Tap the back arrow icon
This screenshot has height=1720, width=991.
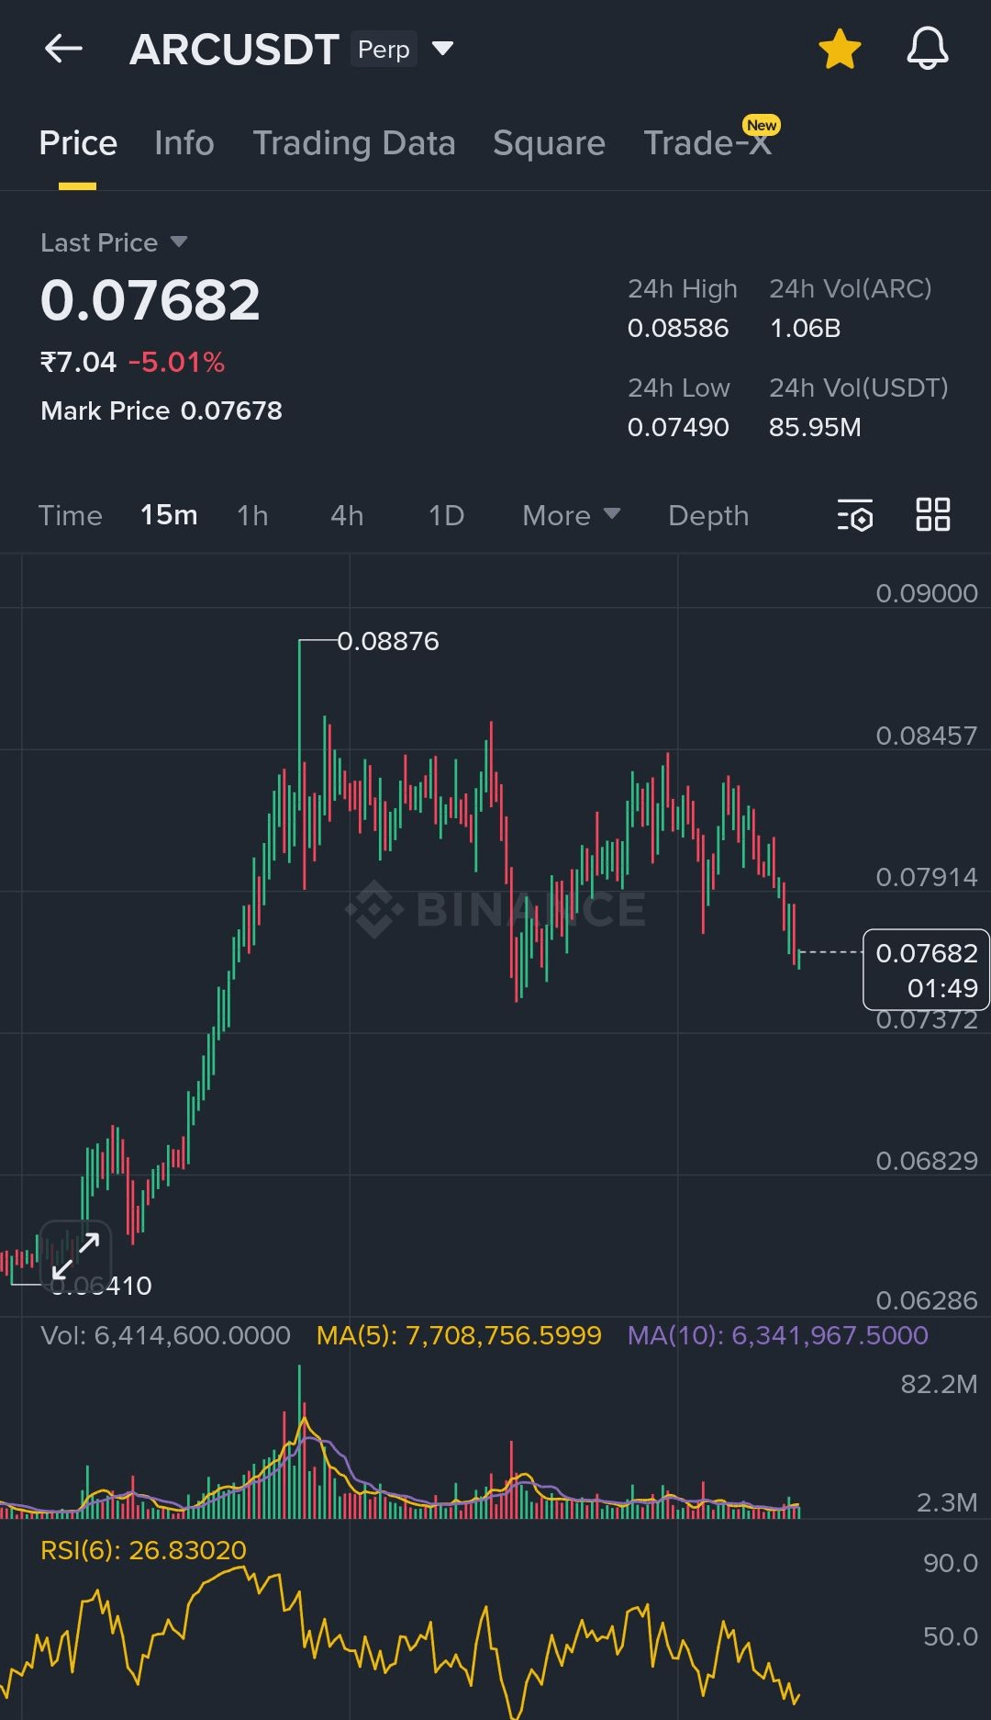63,49
